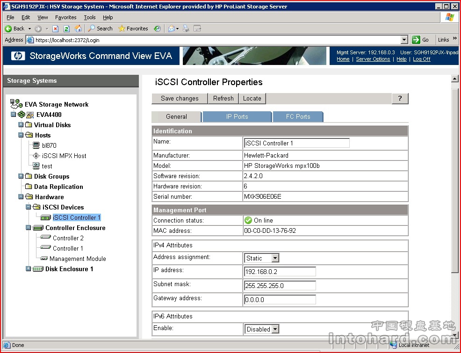Switch to the FC Ports tab

(x=298, y=117)
